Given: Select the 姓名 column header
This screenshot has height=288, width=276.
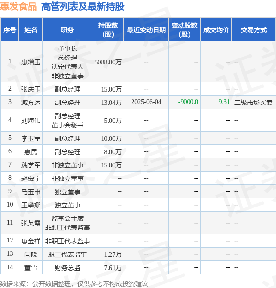Looking at the screenshot, I should coord(31,29).
